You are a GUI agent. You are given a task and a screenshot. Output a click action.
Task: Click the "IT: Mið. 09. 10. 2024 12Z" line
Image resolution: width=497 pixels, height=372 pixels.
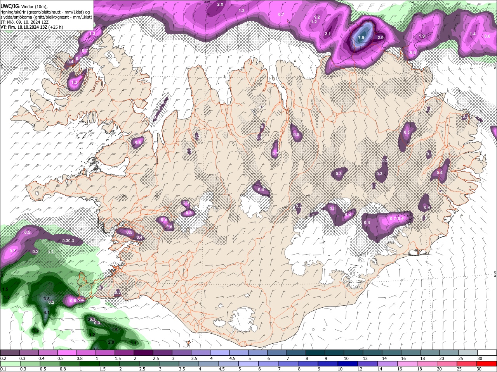24,22
